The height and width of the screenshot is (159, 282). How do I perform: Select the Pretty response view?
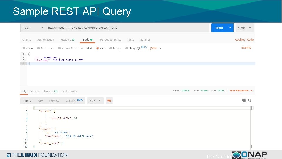[x=27, y=101]
